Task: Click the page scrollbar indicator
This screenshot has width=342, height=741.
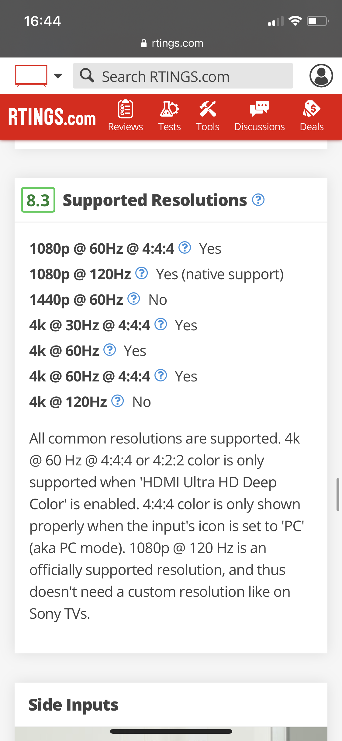Action: click(x=337, y=495)
